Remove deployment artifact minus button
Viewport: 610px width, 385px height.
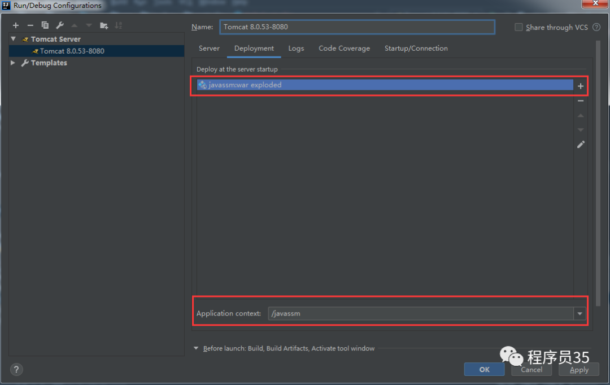pos(581,100)
